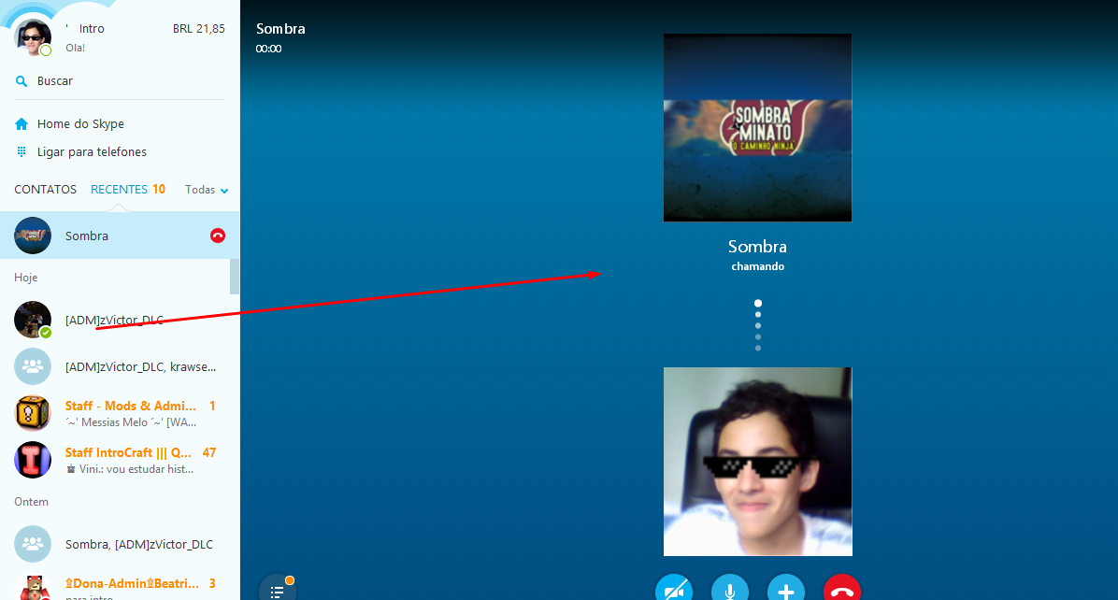Open Home do Skype
The width and height of the screenshot is (1118, 600).
(x=80, y=124)
